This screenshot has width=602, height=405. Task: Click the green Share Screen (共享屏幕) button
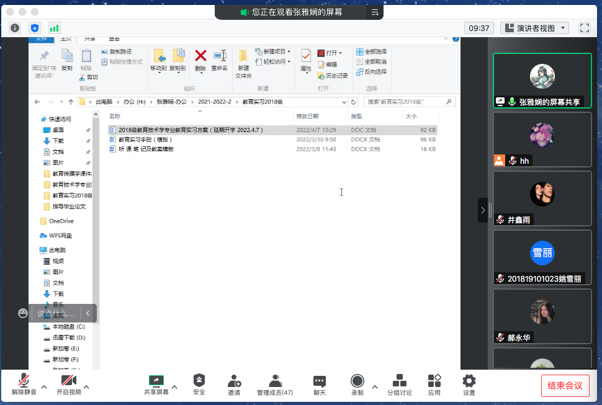[156, 385]
